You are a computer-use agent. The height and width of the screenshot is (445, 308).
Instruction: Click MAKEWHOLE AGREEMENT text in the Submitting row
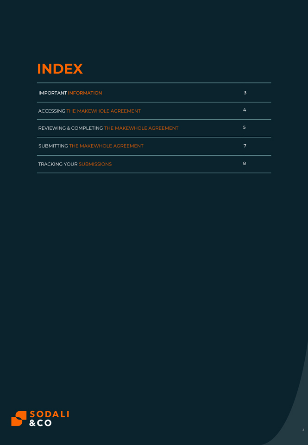112,146
